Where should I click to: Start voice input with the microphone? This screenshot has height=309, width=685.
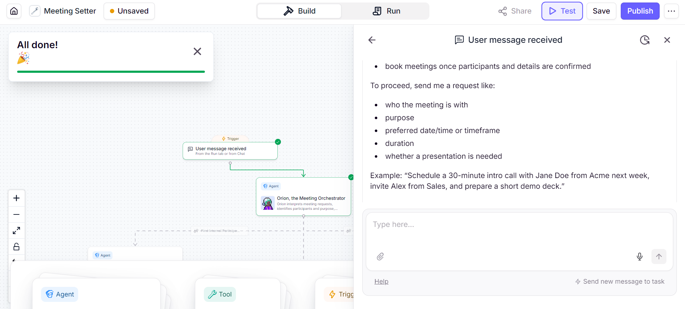pos(639,257)
